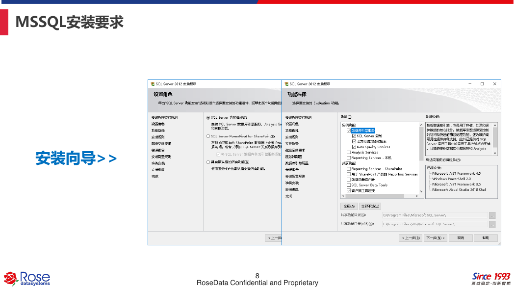
Task: Click SQL Server icon in 功能选择 window title bar
Action: 287,84
